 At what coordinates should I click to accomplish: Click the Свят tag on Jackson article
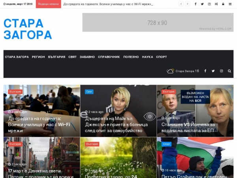(89, 92)
